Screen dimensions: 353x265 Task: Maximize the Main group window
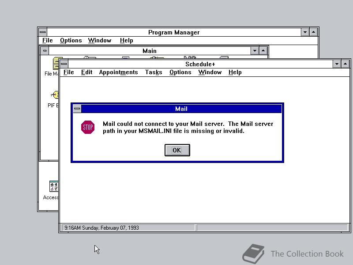263,51
